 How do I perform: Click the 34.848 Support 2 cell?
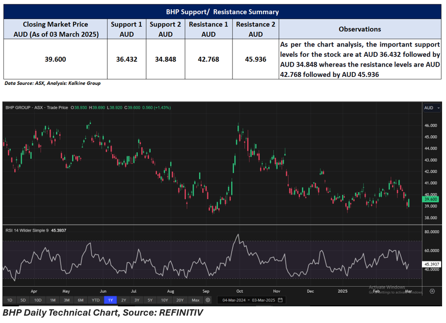165,59
